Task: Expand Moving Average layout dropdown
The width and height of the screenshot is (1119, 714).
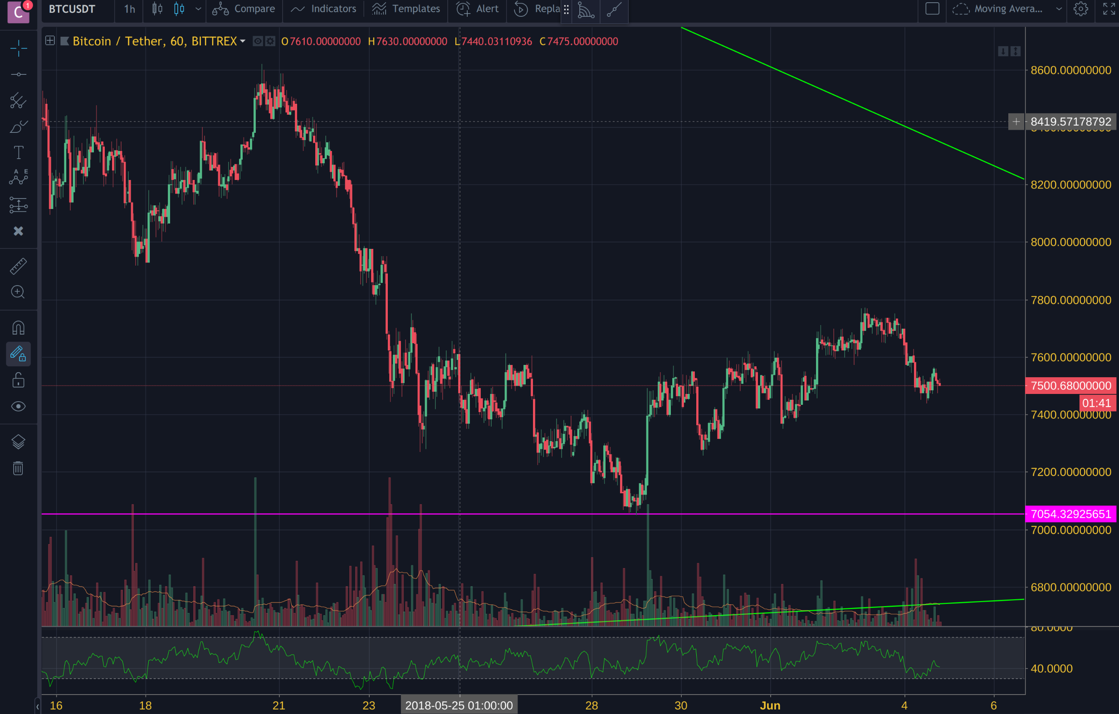Action: [1059, 9]
